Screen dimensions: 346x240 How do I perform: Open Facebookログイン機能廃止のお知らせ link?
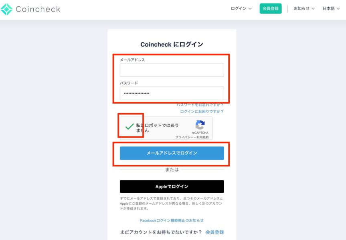click(172, 220)
